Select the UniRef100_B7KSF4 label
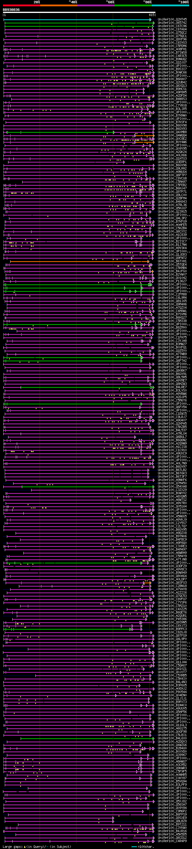The image size is (192, 849). 172,122
